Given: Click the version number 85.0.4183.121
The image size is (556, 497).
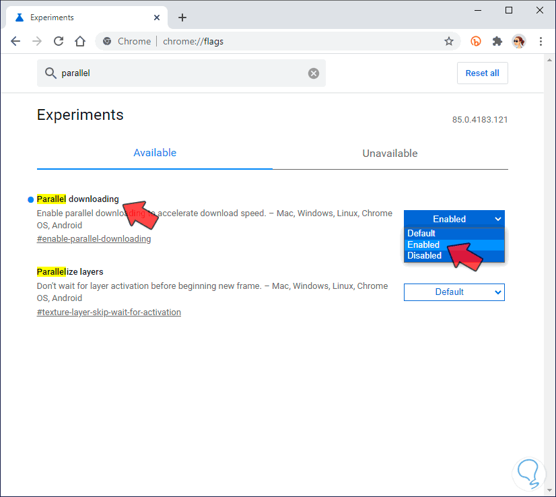Looking at the screenshot, I should [x=480, y=120].
